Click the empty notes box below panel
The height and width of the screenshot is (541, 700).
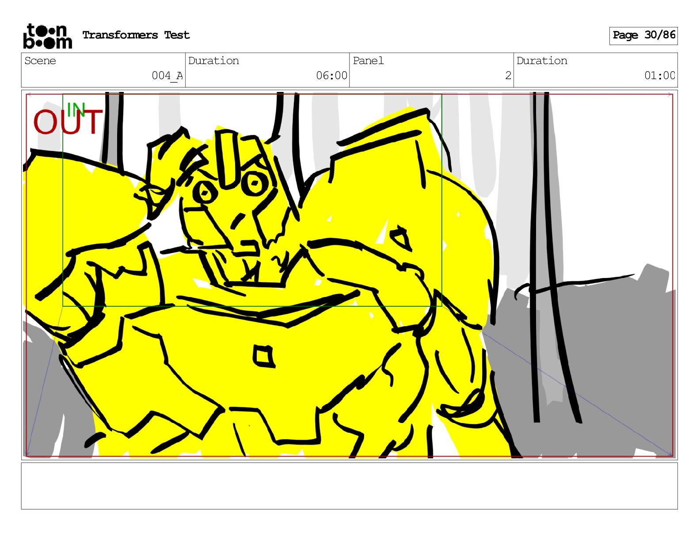point(349,486)
